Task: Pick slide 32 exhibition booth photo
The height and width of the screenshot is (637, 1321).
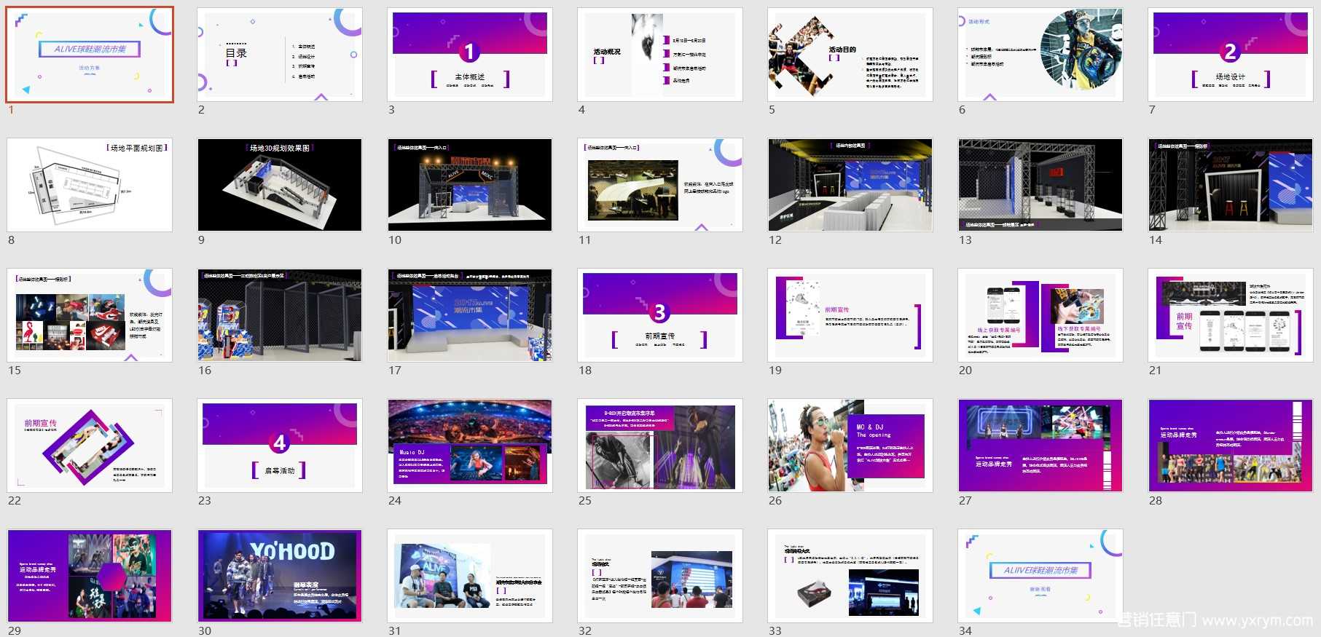Action: coord(660,576)
